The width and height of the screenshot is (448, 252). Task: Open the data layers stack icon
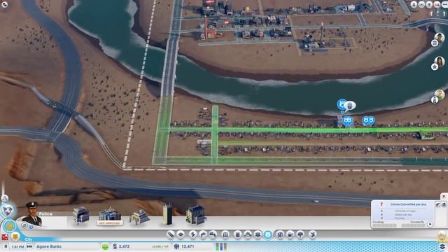coord(442,246)
